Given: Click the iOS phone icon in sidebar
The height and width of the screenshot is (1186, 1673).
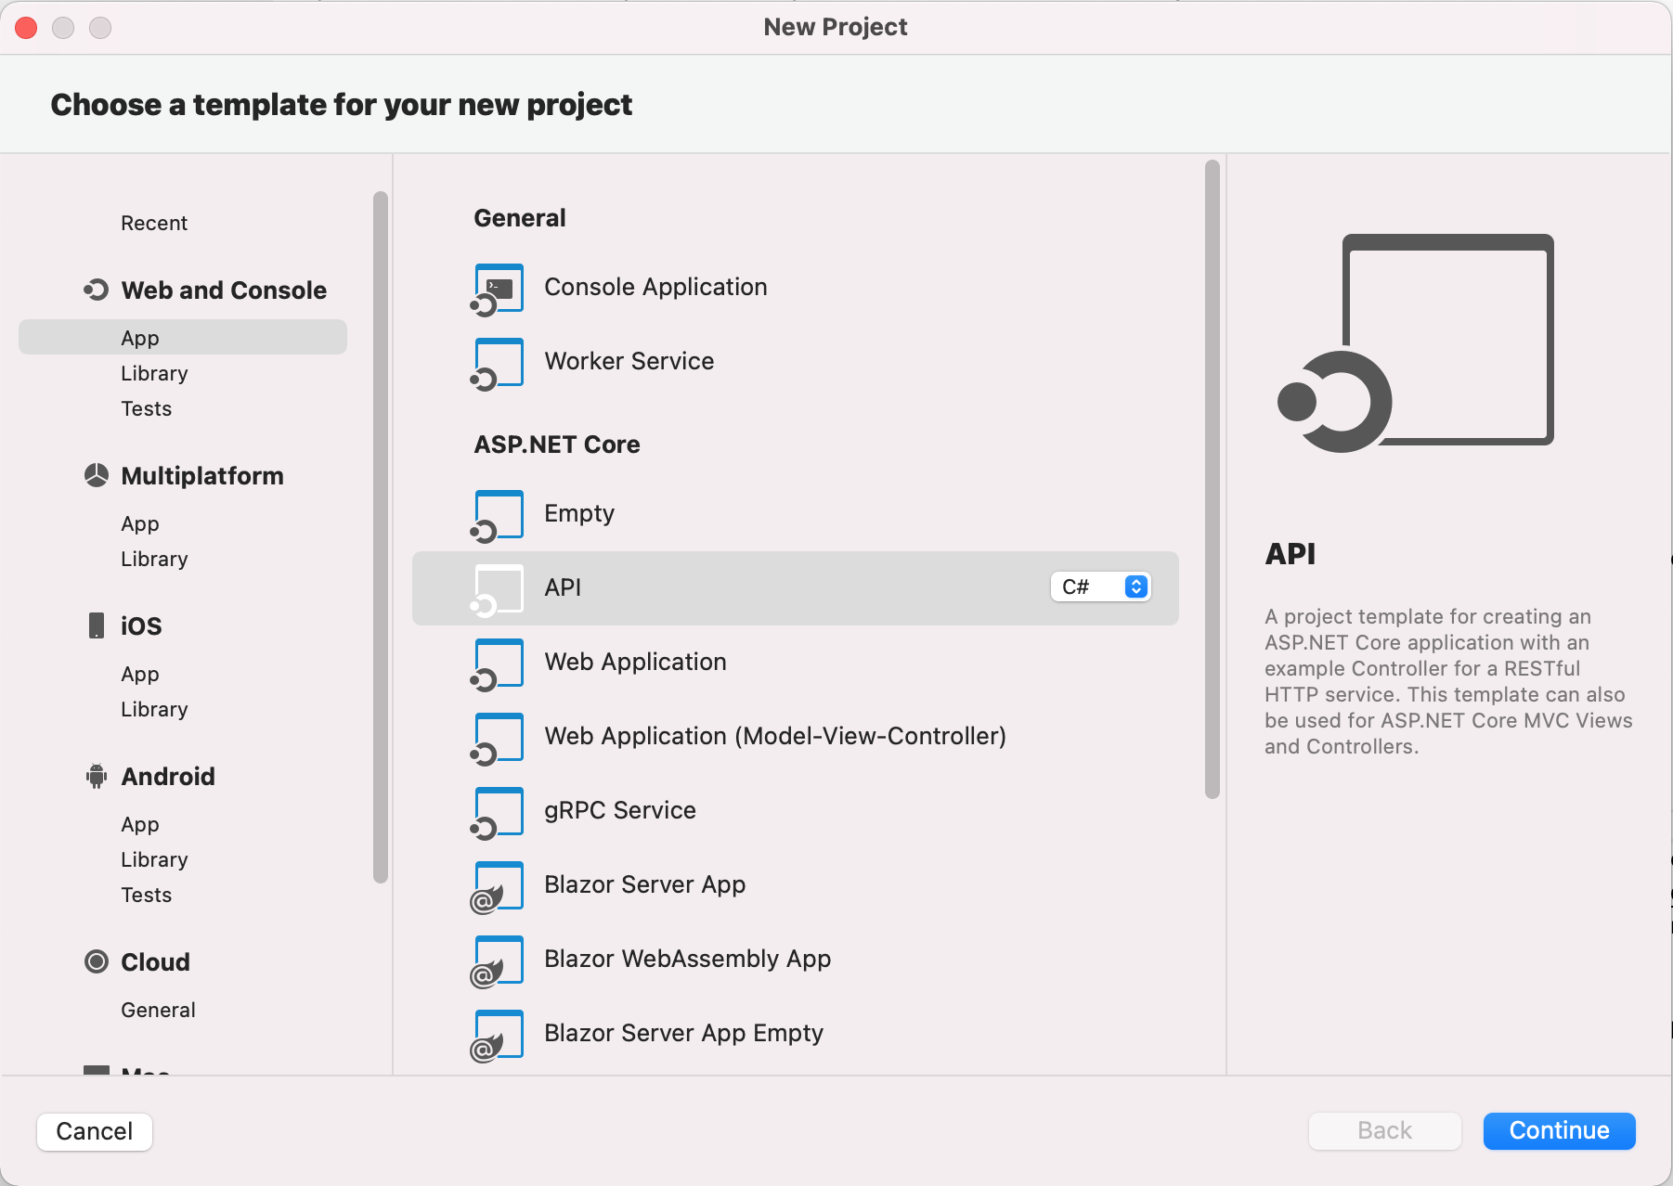Looking at the screenshot, I should (x=97, y=625).
